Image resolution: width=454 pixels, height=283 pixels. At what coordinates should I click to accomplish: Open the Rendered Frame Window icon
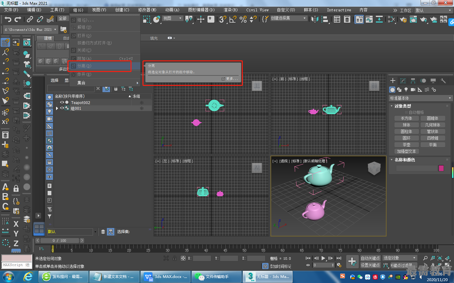click(413, 19)
